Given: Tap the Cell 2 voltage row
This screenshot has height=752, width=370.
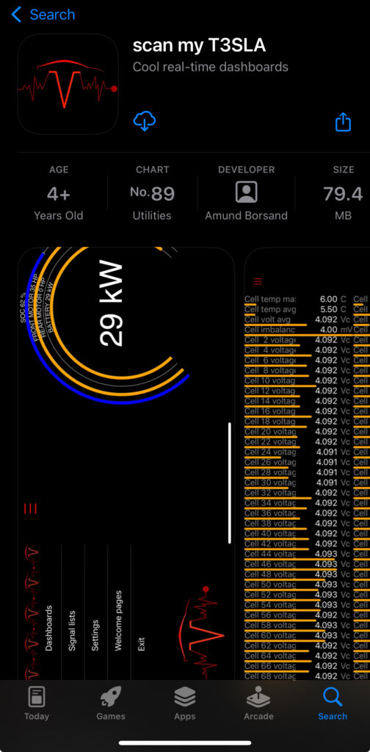Looking at the screenshot, I should pyautogui.click(x=298, y=339).
